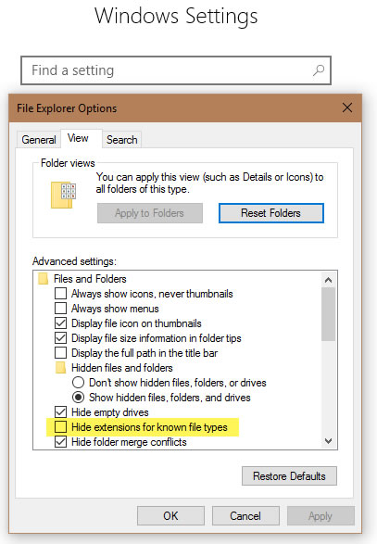Click the Folder views folder icon
This screenshot has width=377, height=544.
pos(63,195)
